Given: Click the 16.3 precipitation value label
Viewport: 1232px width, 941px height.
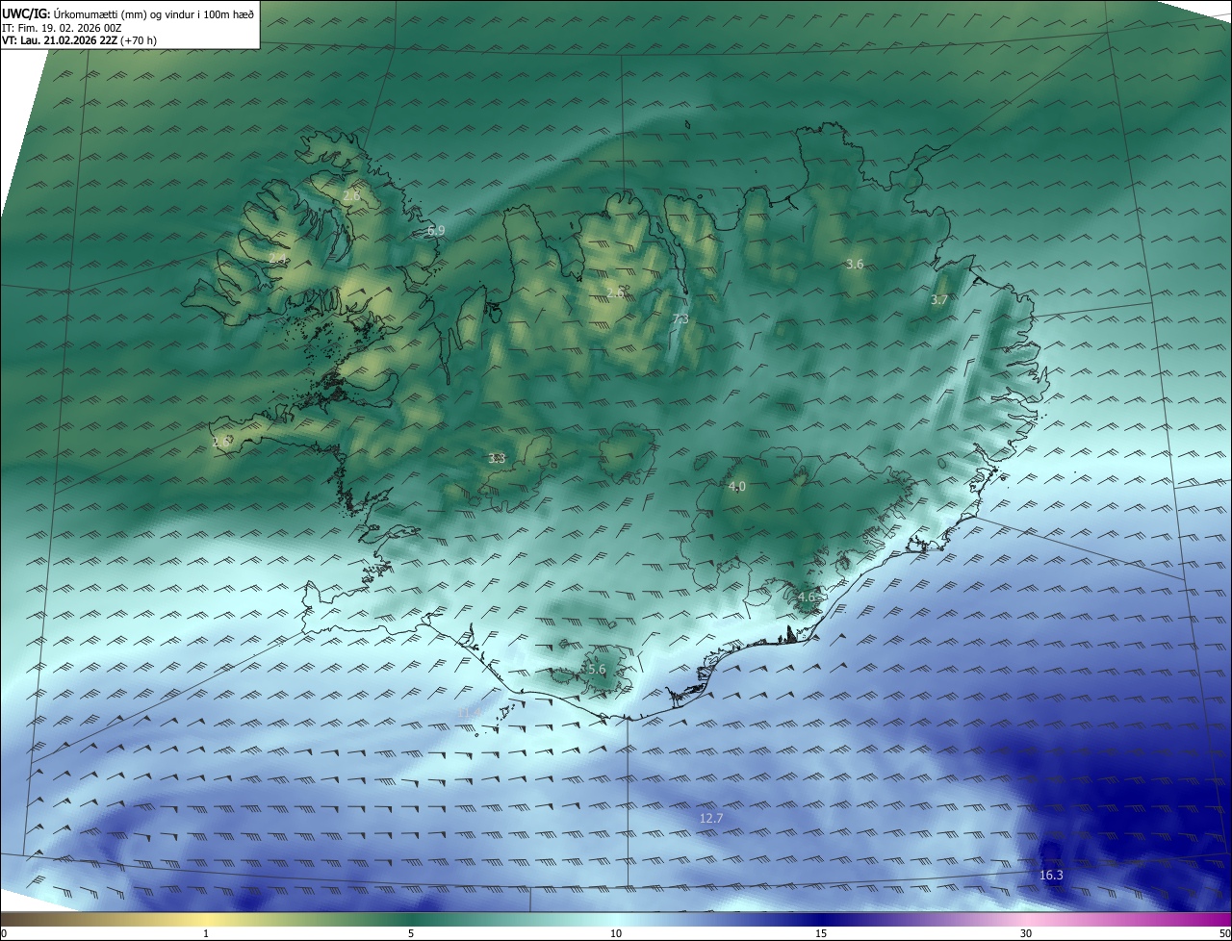Looking at the screenshot, I should [1051, 876].
